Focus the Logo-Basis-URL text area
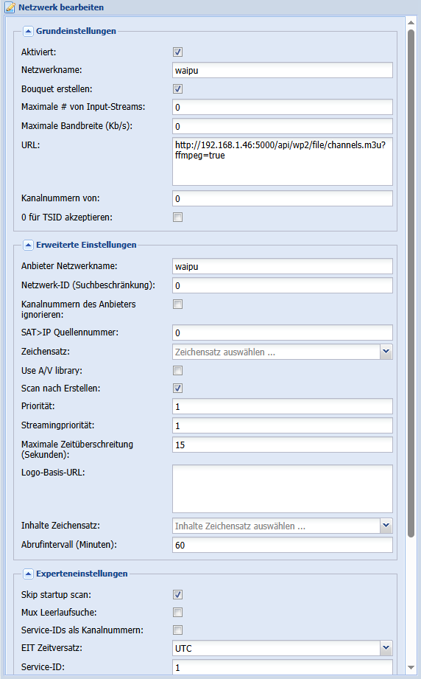421x679 pixels. point(282,489)
